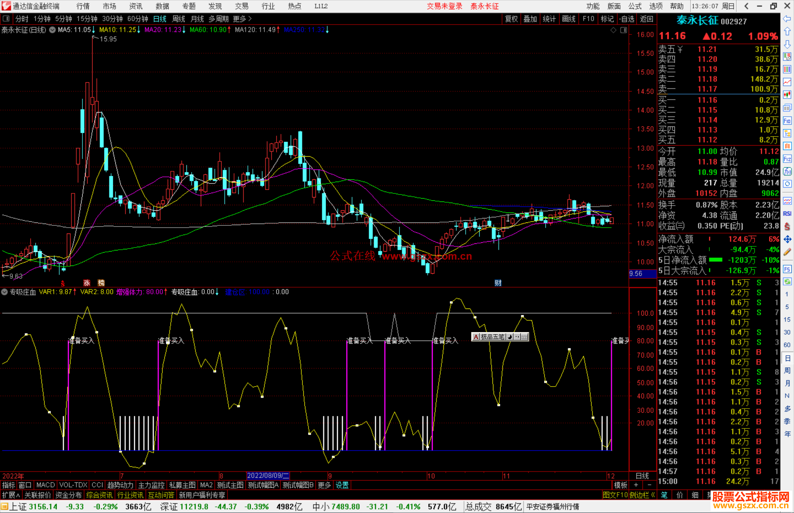Toggle the panel layout icon near chart top-right
This screenshot has width=794, height=513.
[624, 30]
